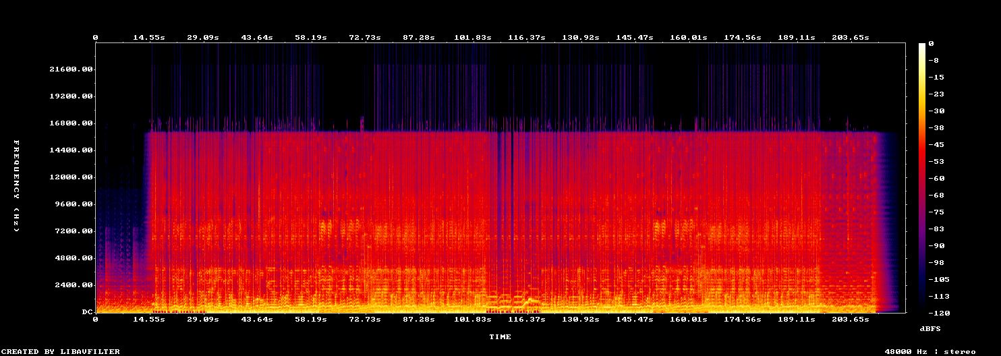Click the -83 value on dBFS scale
The width and height of the screenshot is (1001, 356).
(937, 229)
